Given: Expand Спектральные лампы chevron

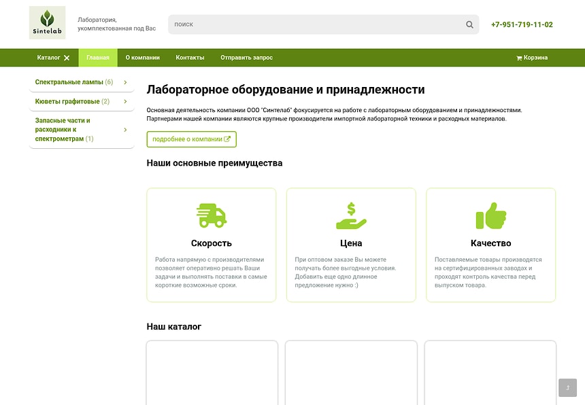Looking at the screenshot, I should [125, 82].
